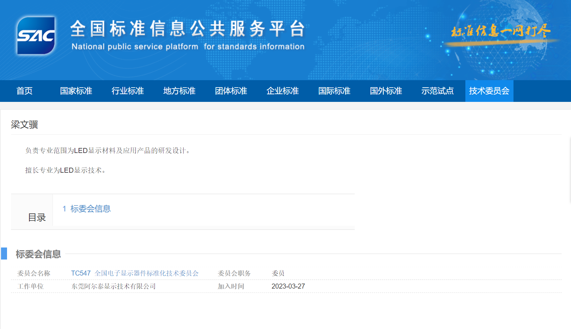Open the 国际标准 navigation item
Screen dimensions: 571x329
click(334, 91)
